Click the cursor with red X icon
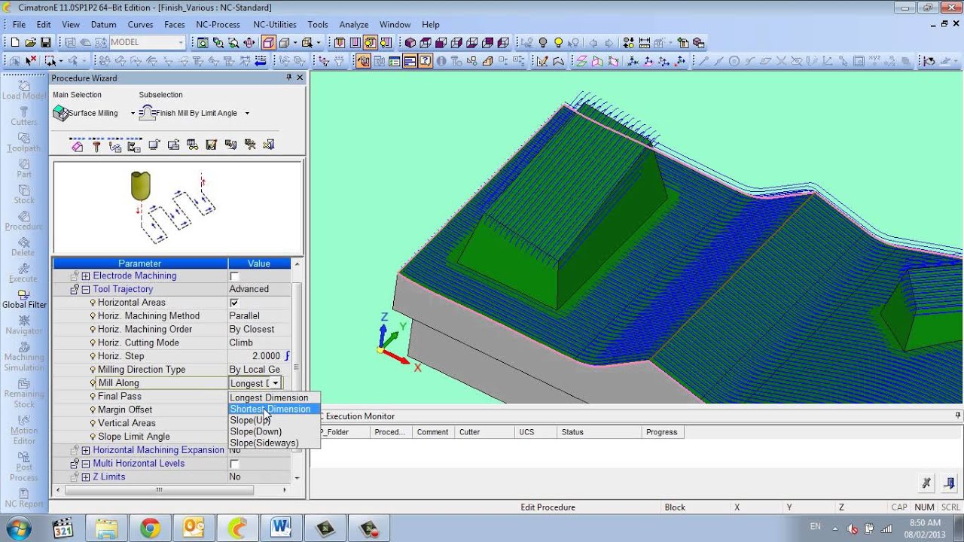The image size is (964, 542). point(31,61)
